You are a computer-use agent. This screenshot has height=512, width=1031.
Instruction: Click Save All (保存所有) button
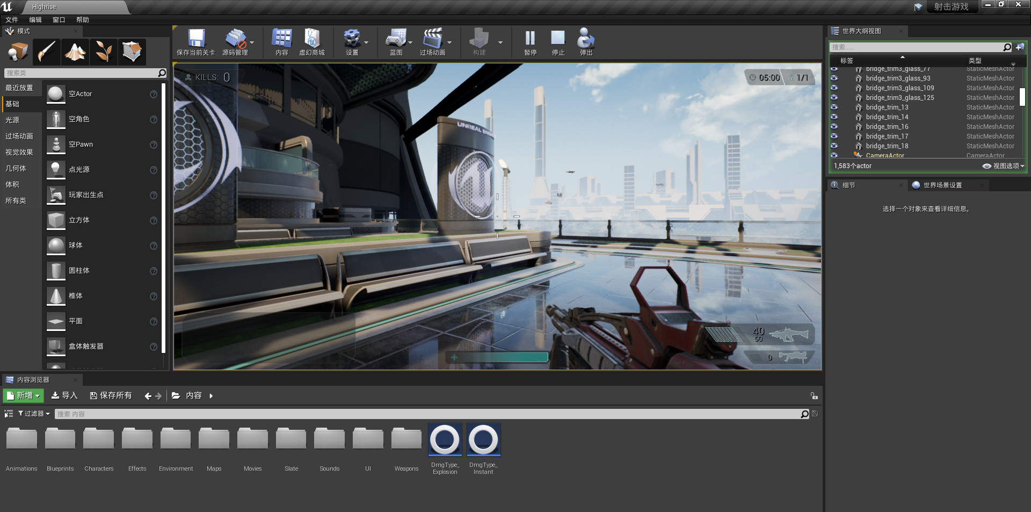(111, 395)
